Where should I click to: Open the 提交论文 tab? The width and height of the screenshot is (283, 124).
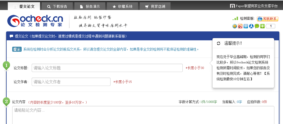24,6
